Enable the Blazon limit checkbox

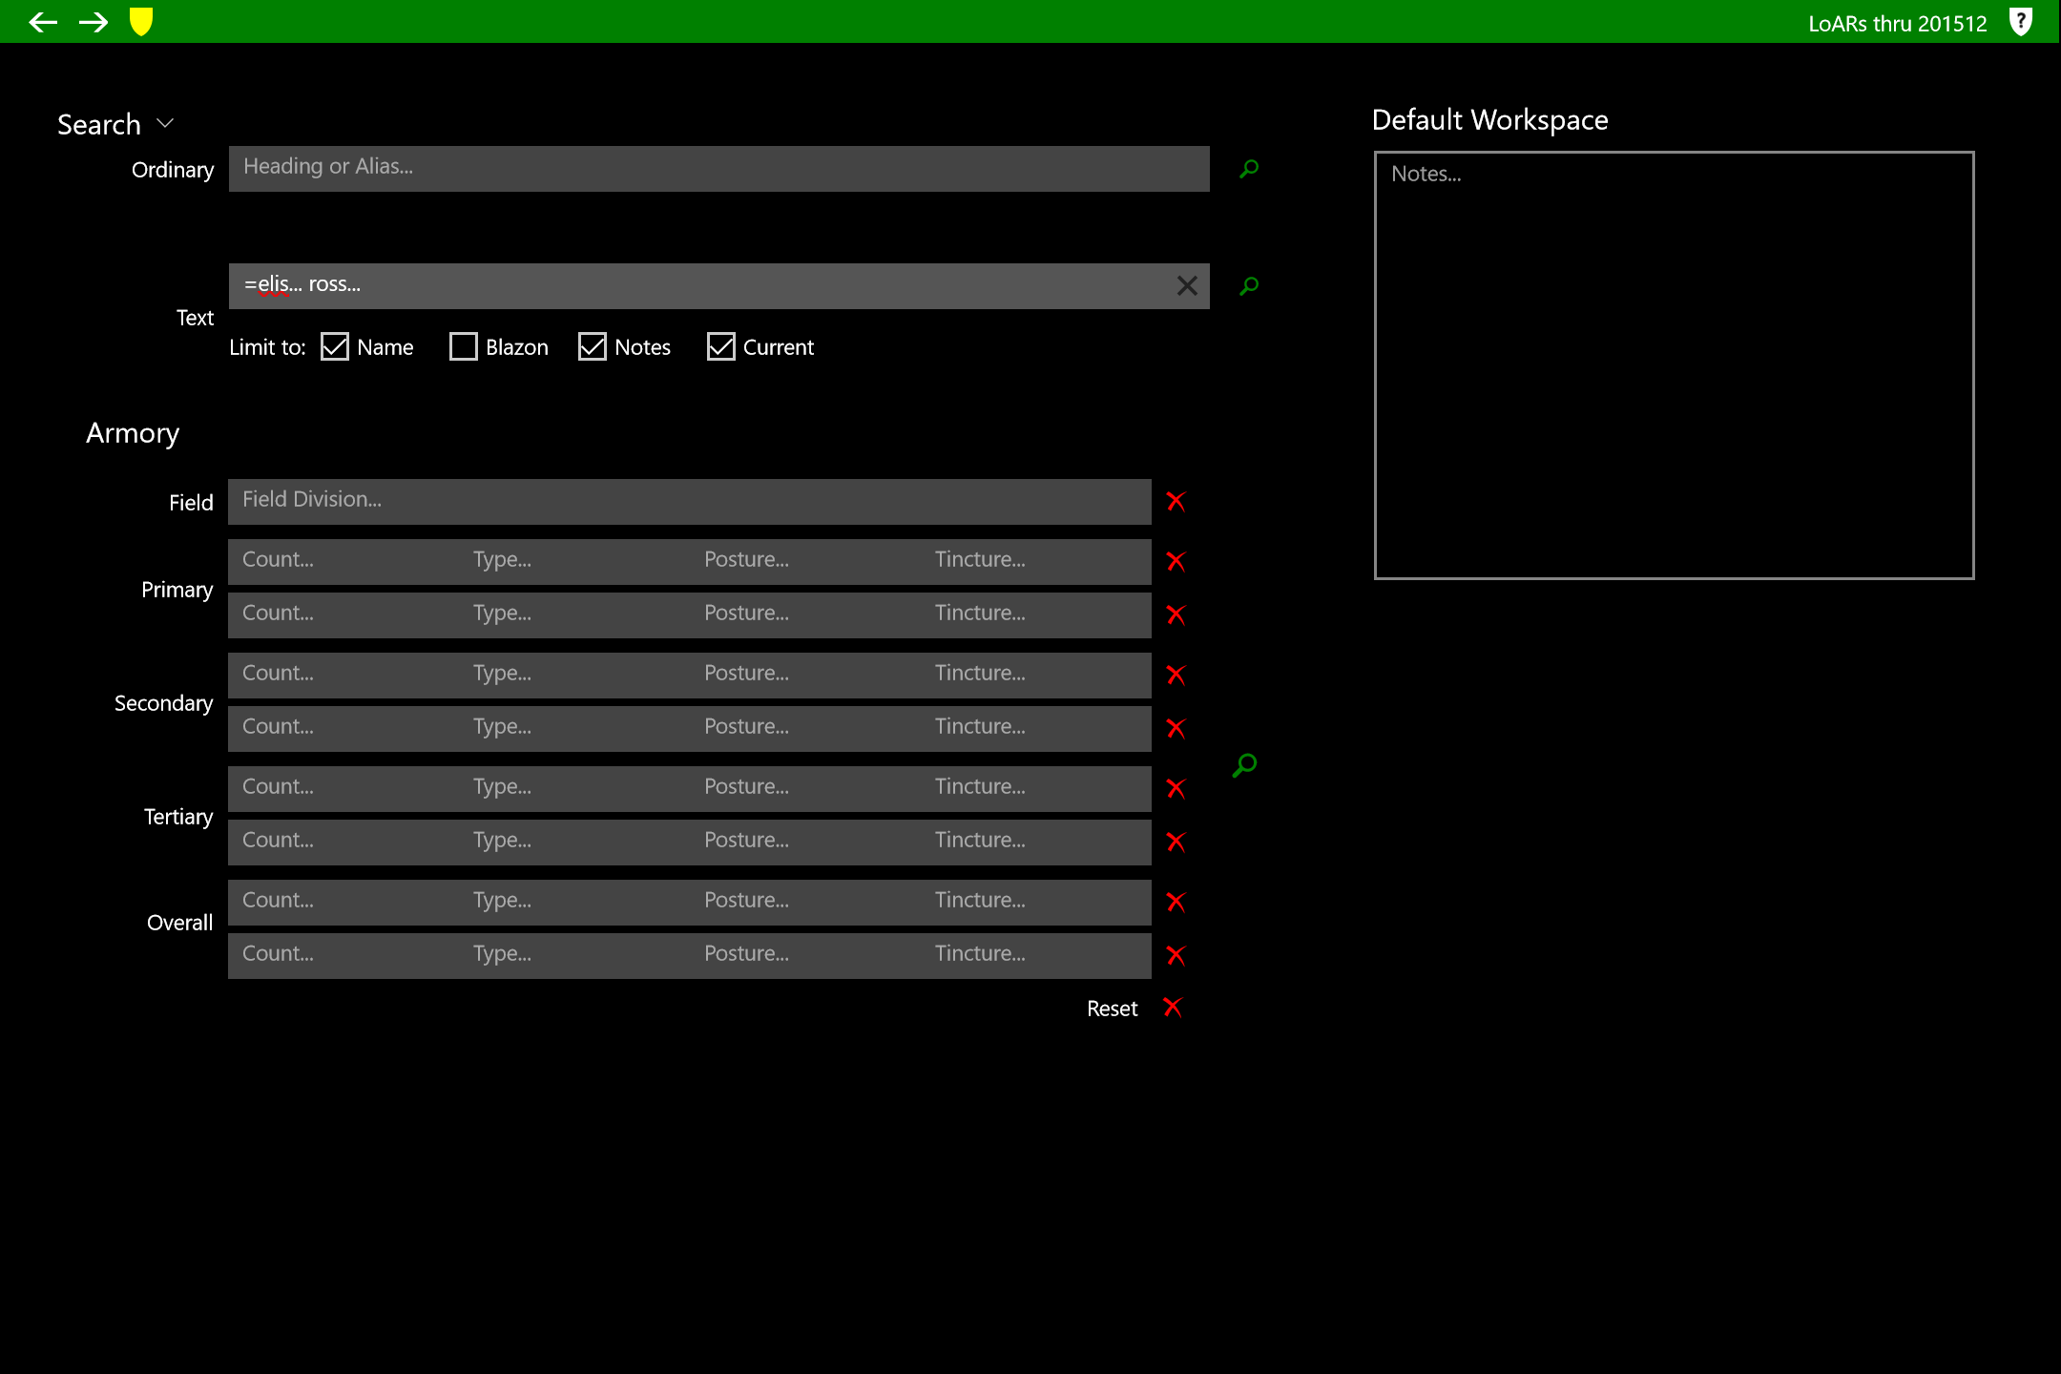point(464,347)
